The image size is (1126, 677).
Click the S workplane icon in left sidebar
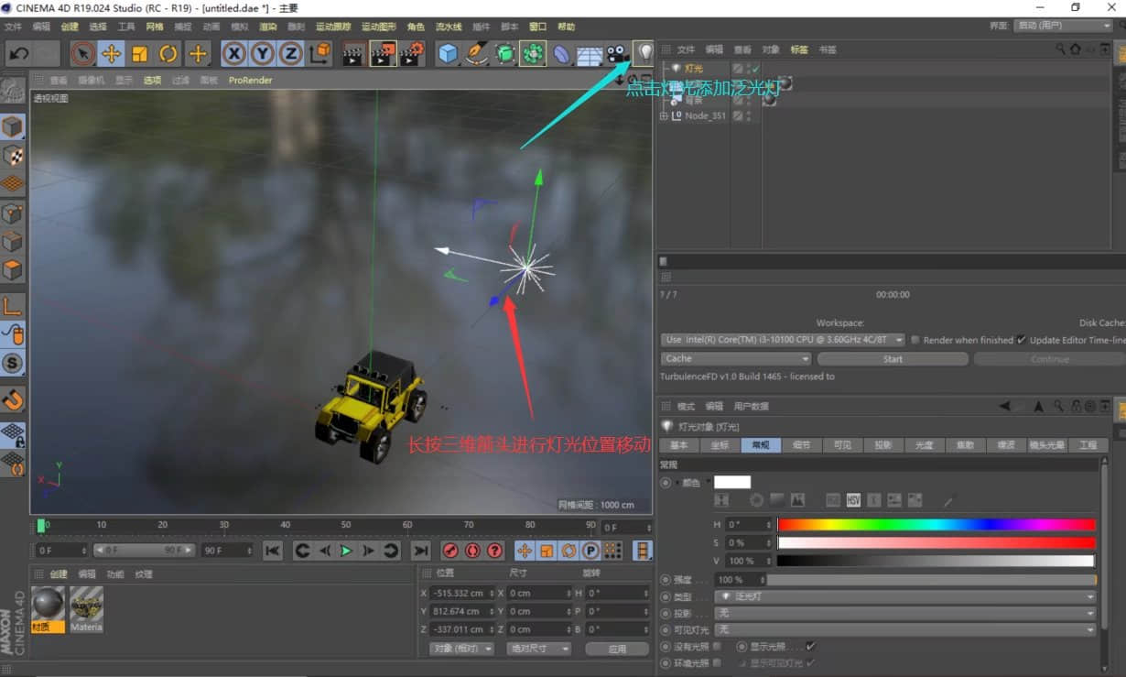pyautogui.click(x=13, y=363)
